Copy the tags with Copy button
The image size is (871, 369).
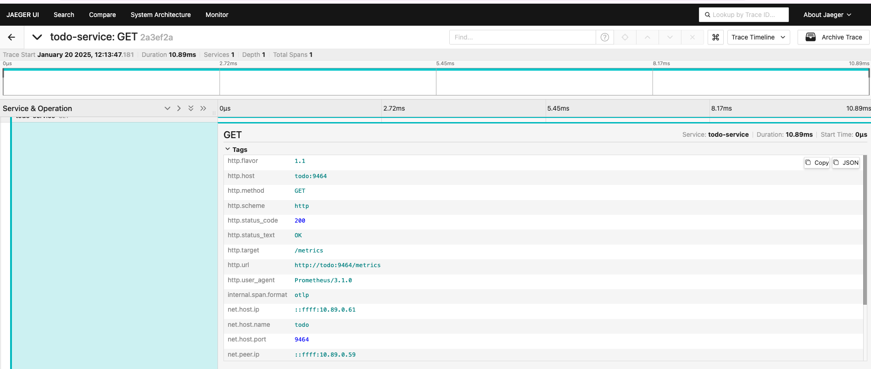(817, 162)
